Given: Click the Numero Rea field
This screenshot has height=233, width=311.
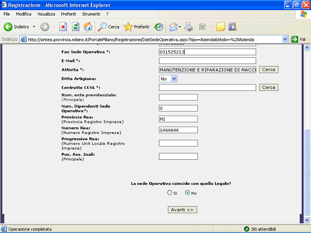Looking at the screenshot, I should click(x=178, y=130).
